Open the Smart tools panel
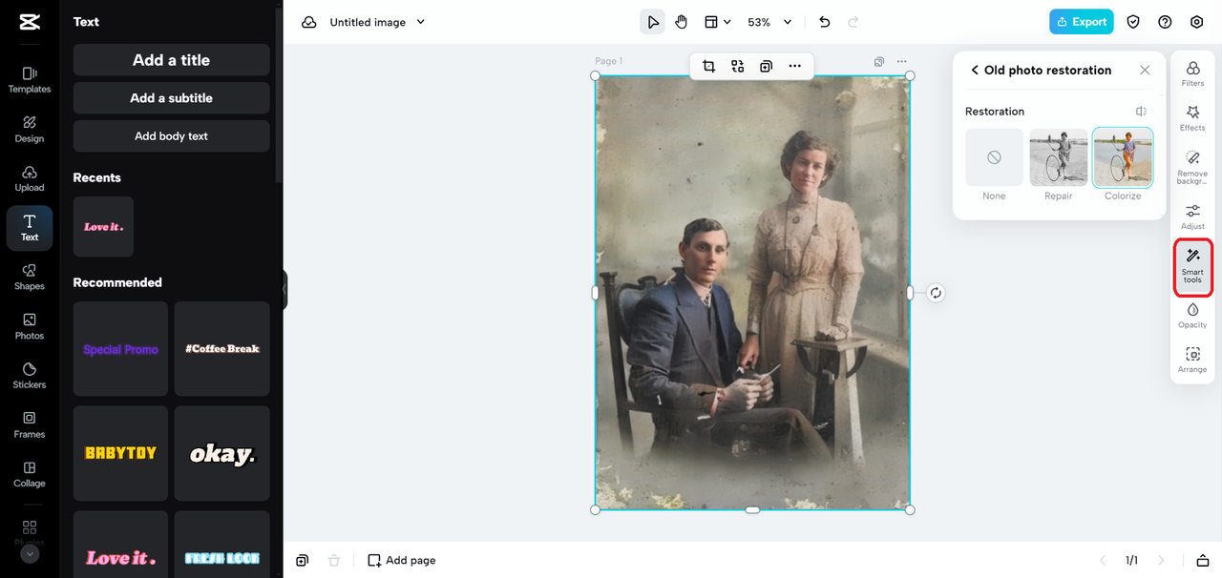The width and height of the screenshot is (1222, 578). [x=1192, y=267]
